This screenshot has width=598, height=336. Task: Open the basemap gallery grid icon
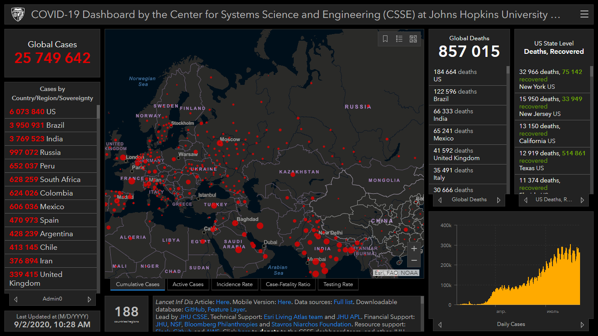(413, 39)
